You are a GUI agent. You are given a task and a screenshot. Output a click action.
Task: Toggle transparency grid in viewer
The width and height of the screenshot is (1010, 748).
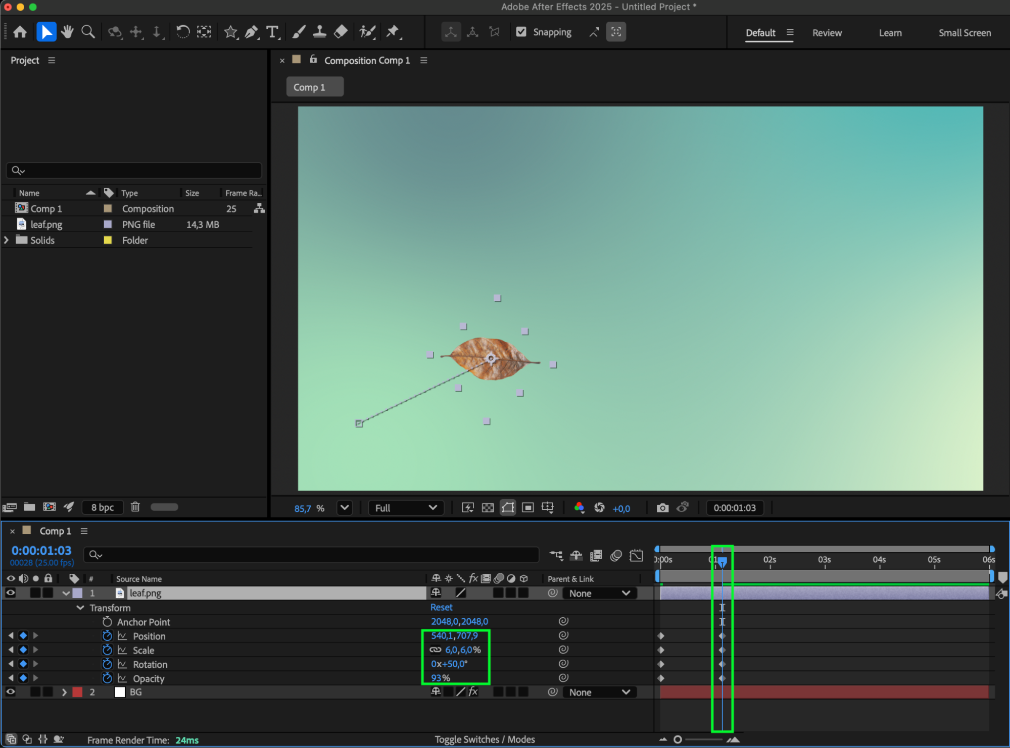tap(488, 508)
